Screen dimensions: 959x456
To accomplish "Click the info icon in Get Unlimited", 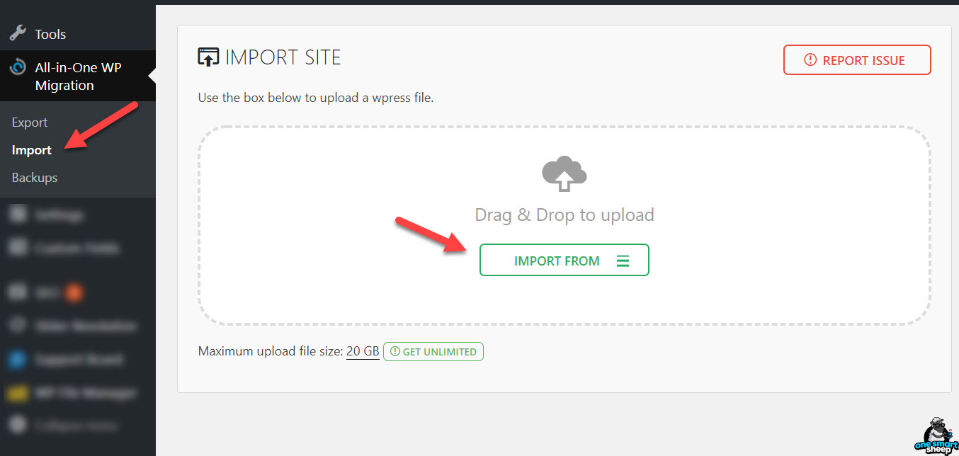I will (x=395, y=351).
